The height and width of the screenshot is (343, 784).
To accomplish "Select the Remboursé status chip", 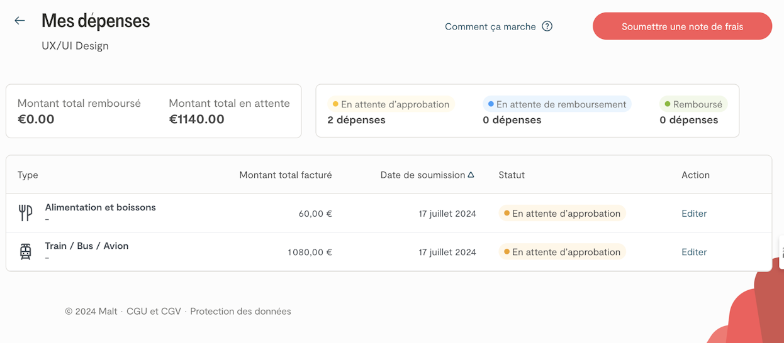I will pos(693,104).
